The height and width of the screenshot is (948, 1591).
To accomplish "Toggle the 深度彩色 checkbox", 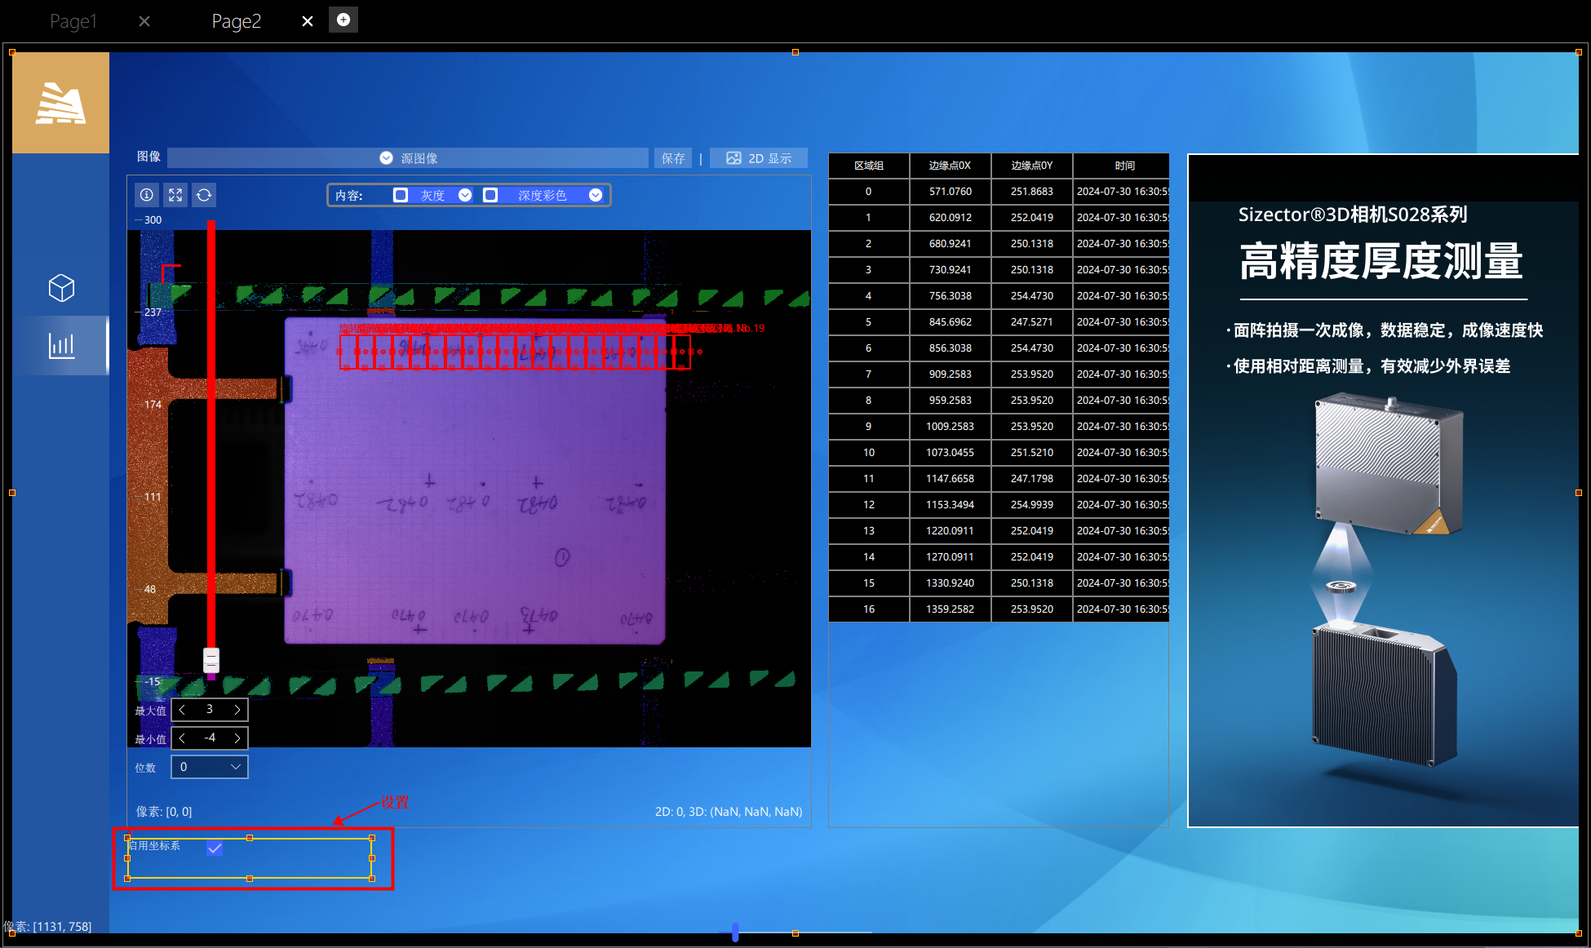I will [490, 195].
